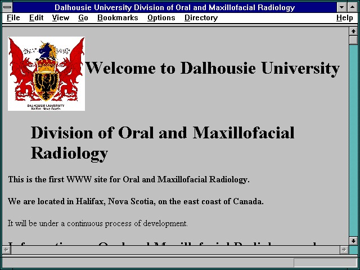Click the 'continuous process of development' sentence

pos(98,223)
